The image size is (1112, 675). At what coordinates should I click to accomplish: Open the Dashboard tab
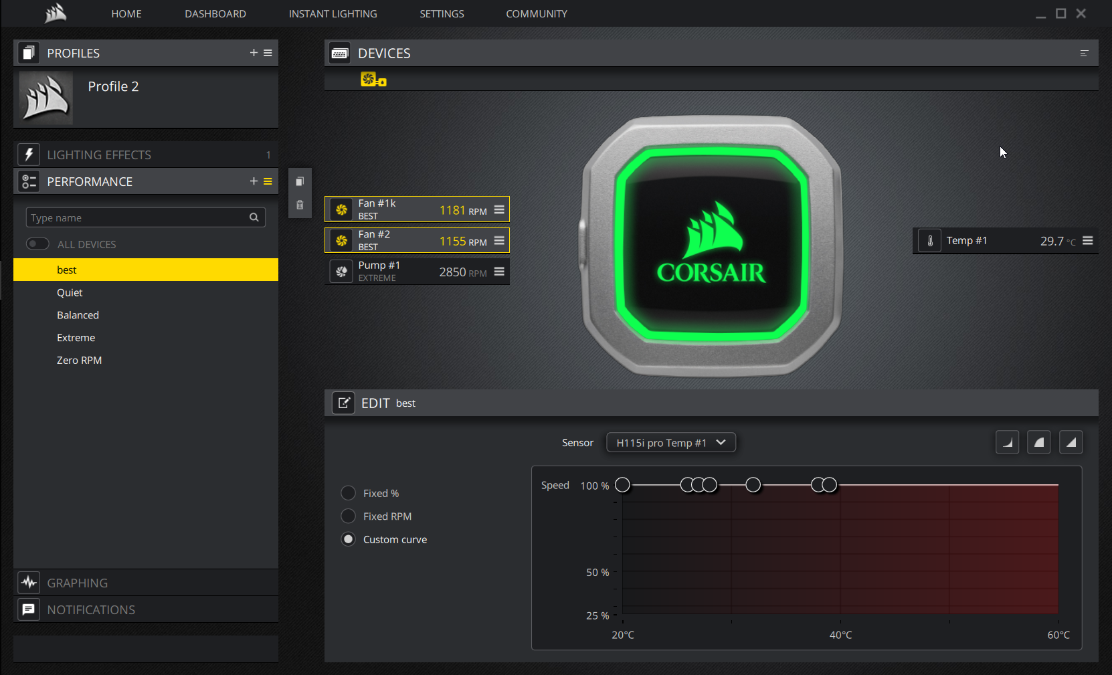pyautogui.click(x=215, y=13)
